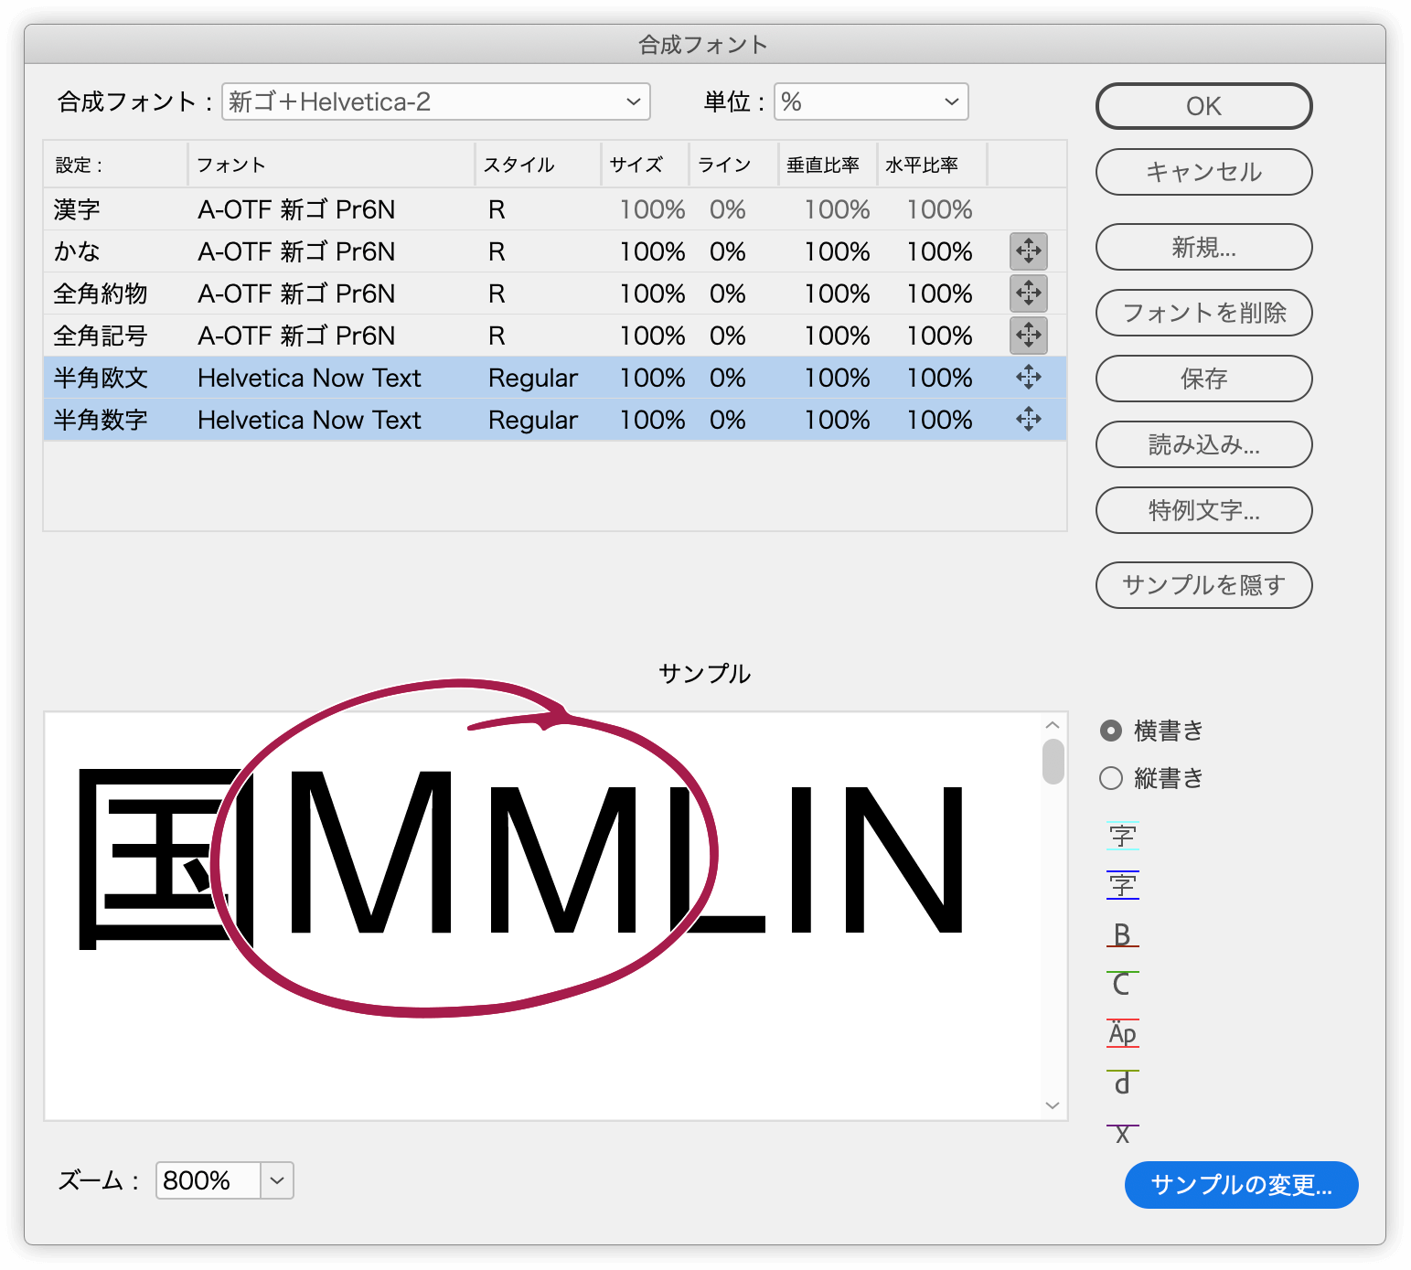Click the 垂直比率 100% value in 半角数字 row
This screenshot has height=1270, width=1411.
tap(838, 420)
